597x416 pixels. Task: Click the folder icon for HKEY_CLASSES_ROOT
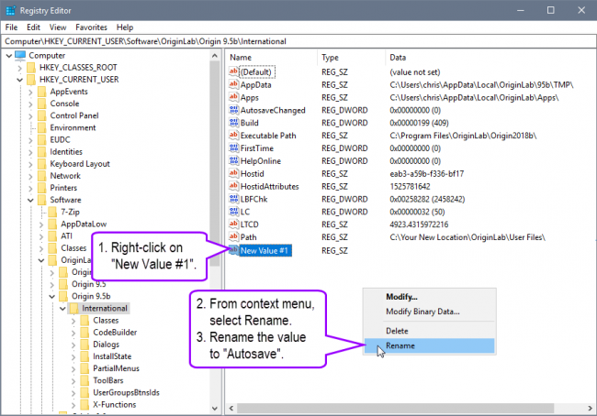pos(30,68)
